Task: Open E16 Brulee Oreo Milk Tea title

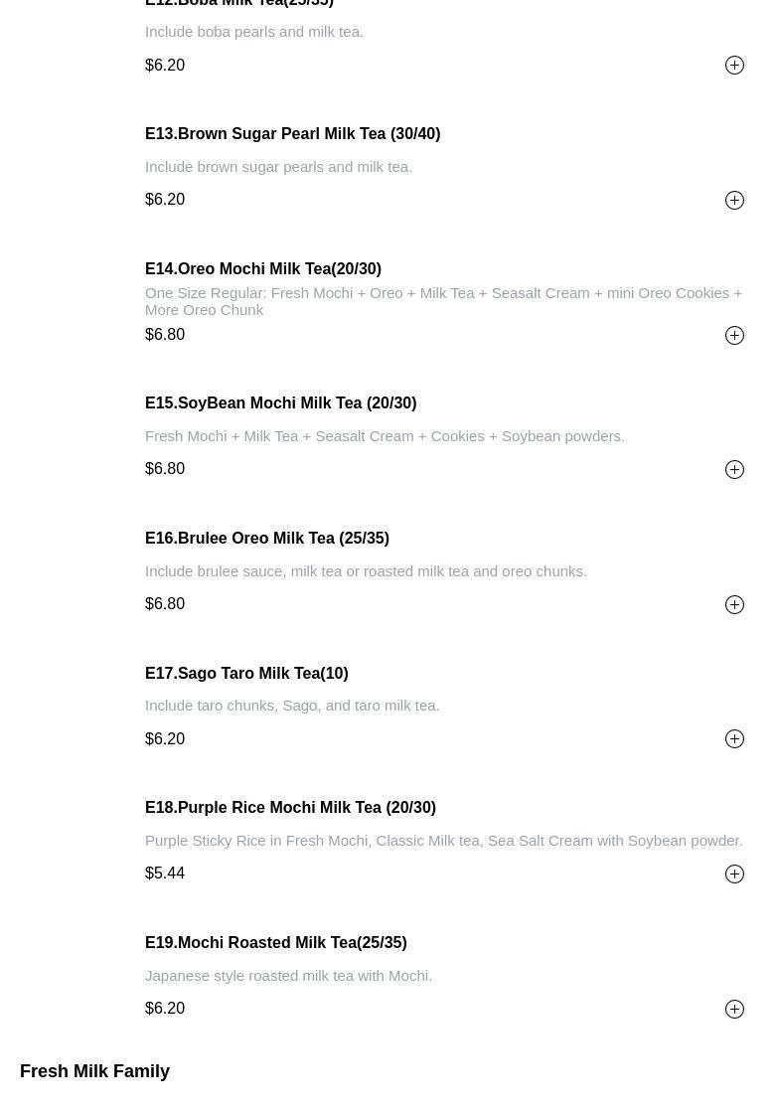Action: 267,538
